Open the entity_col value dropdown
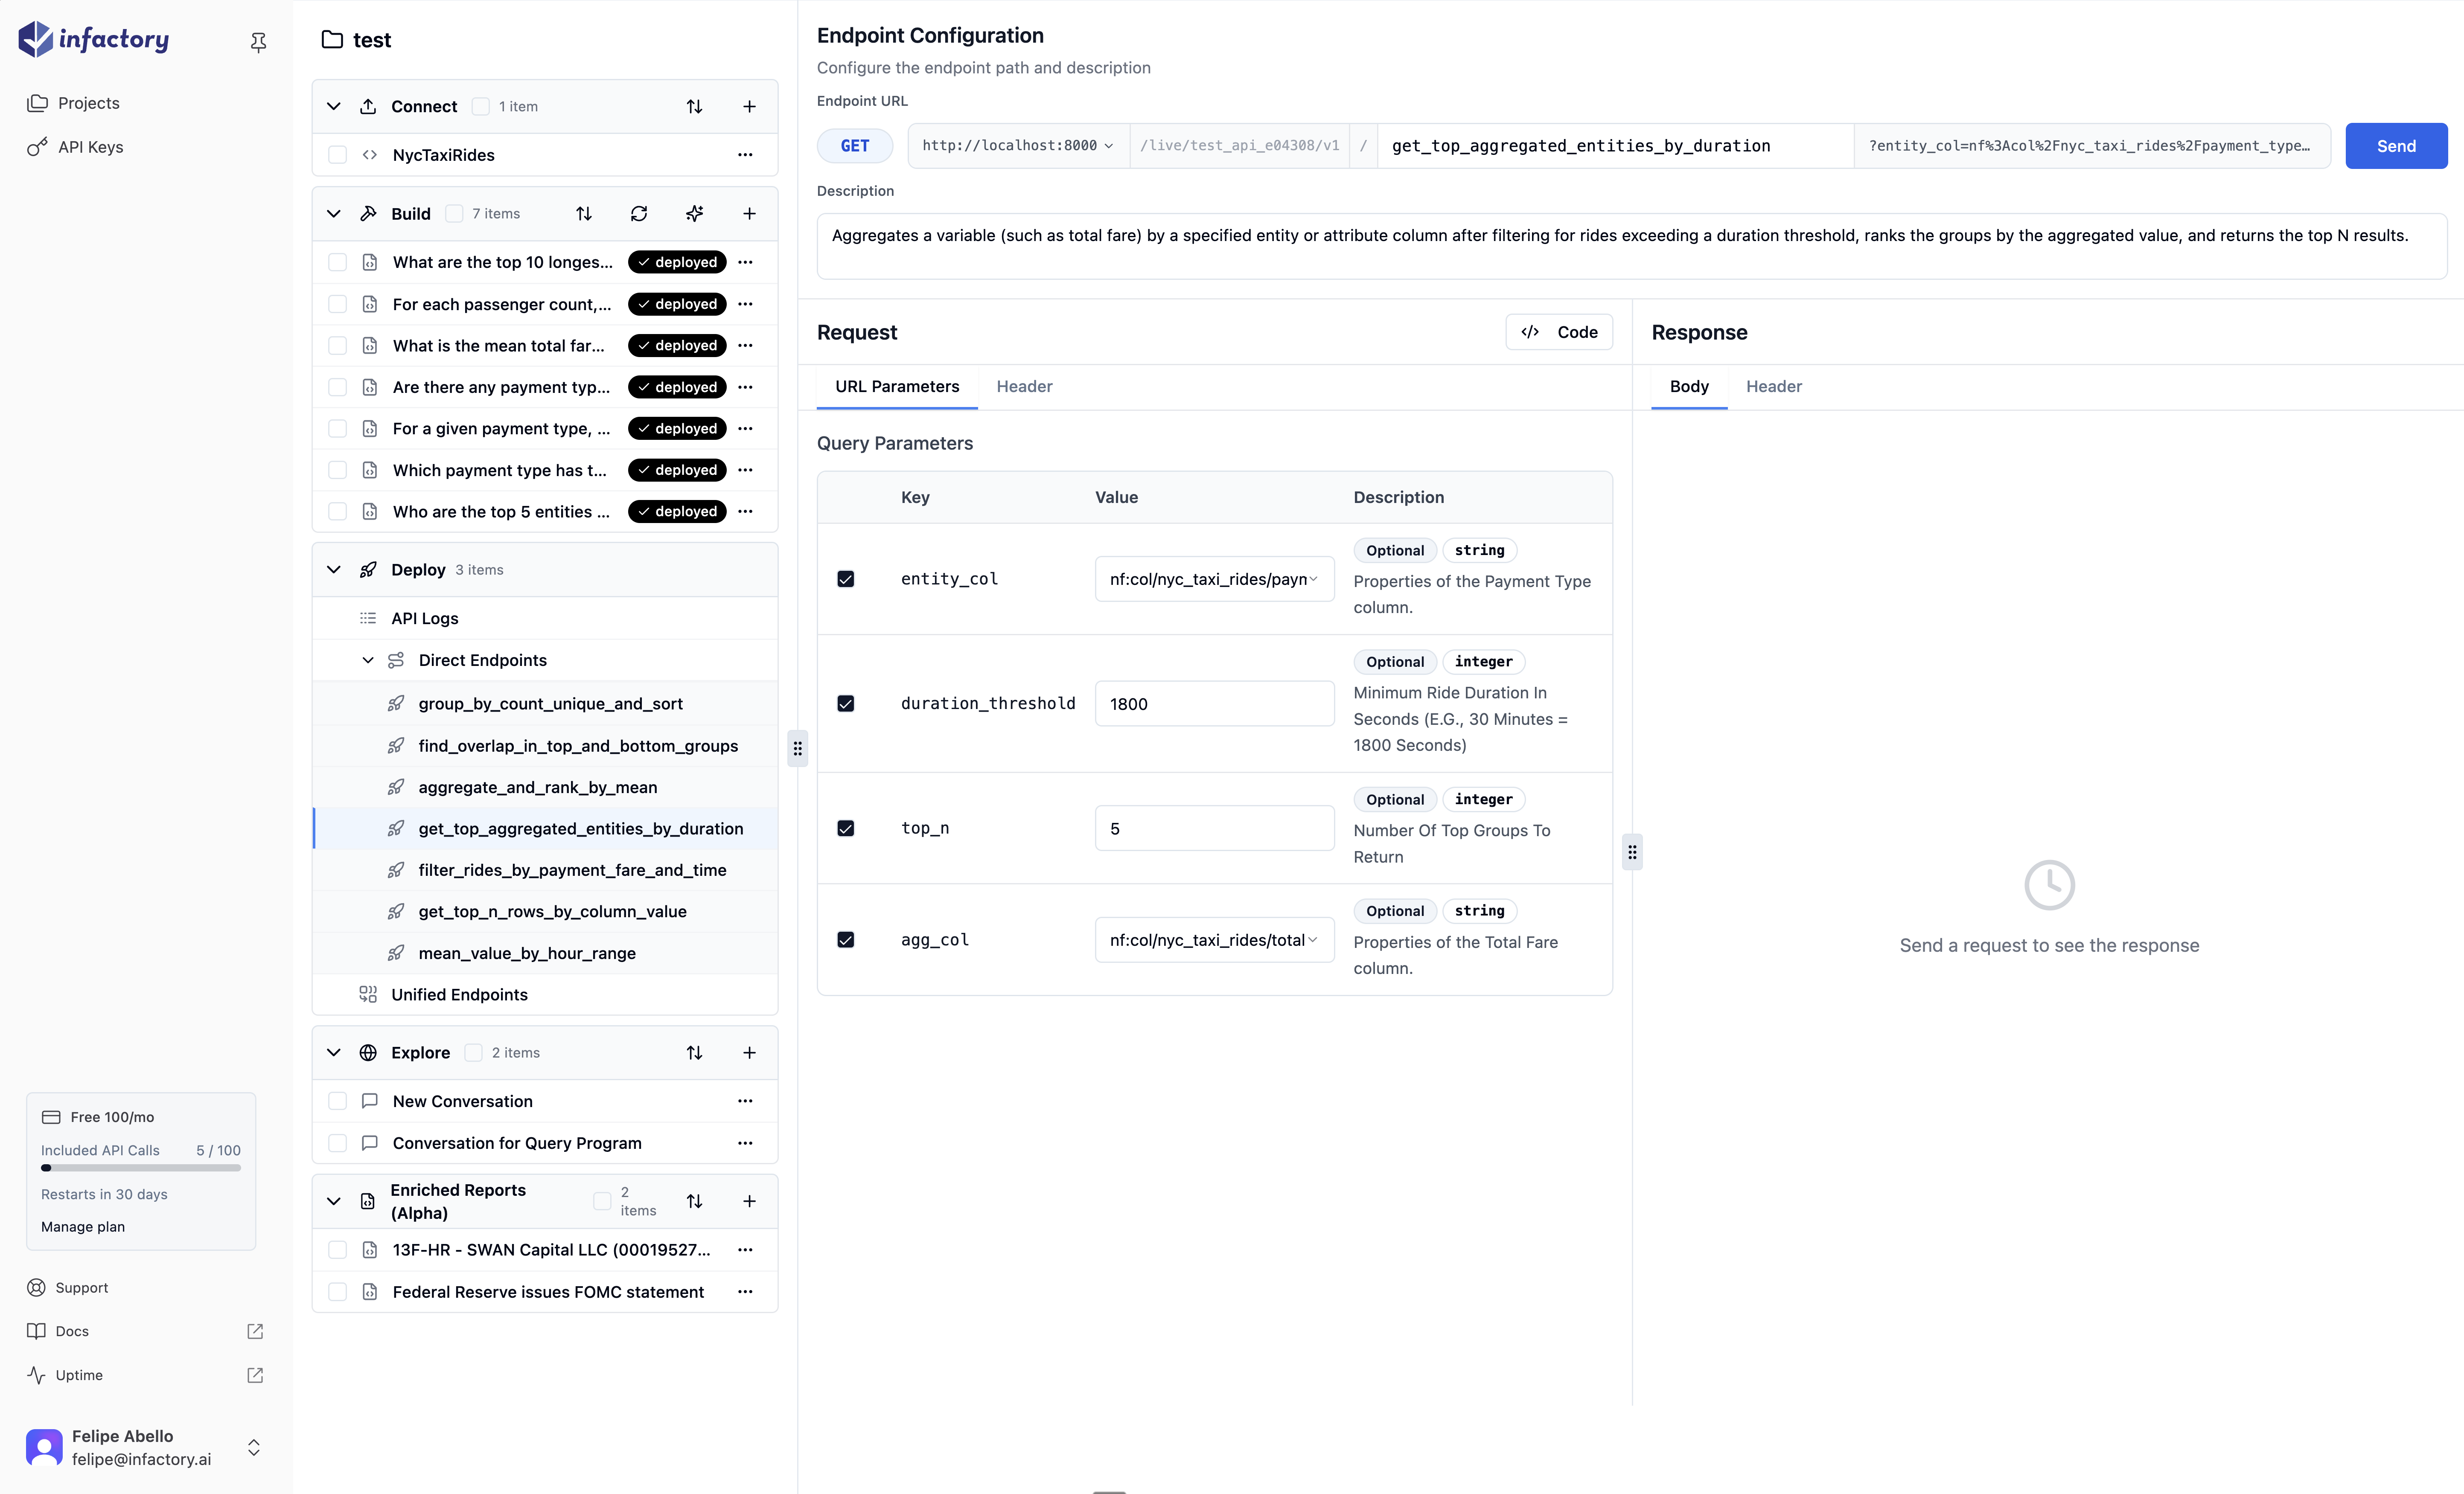 1214,579
